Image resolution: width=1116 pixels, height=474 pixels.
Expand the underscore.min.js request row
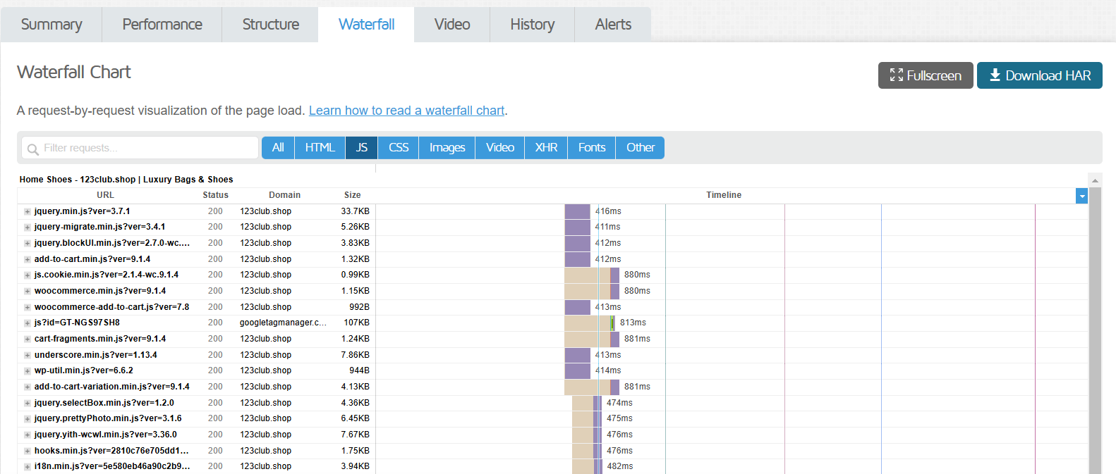28,355
